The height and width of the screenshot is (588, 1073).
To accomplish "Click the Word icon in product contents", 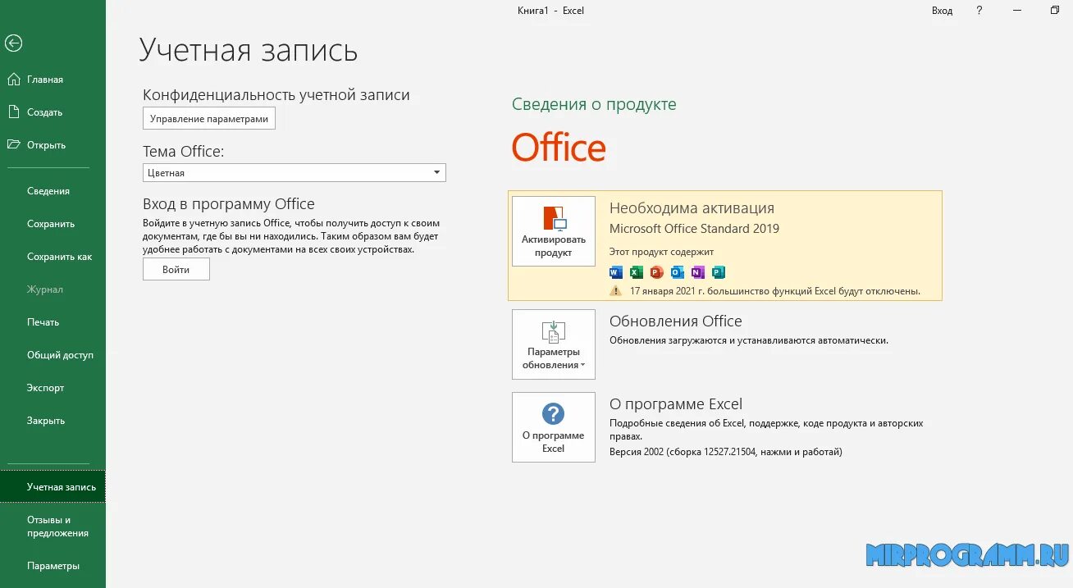I will pos(616,272).
